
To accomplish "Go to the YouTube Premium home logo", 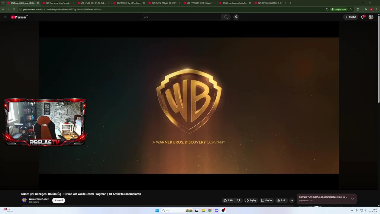I will [19, 17].
